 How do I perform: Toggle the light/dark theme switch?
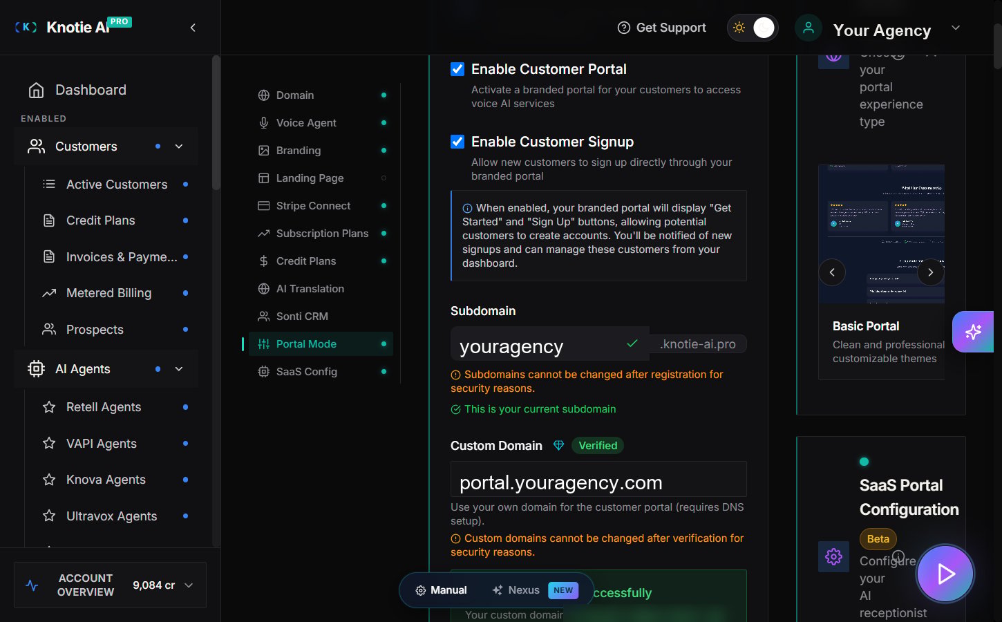tap(753, 28)
